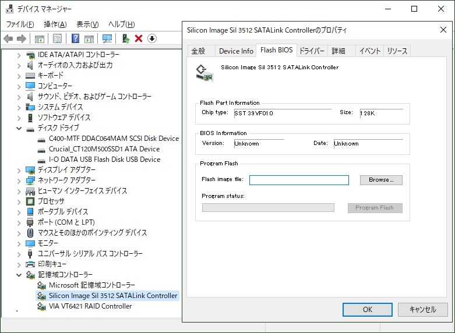Select C400-MTF DDAC064MAM SCSI Disk Device
Image resolution: width=455 pixels, height=333 pixels.
[x=114, y=139]
